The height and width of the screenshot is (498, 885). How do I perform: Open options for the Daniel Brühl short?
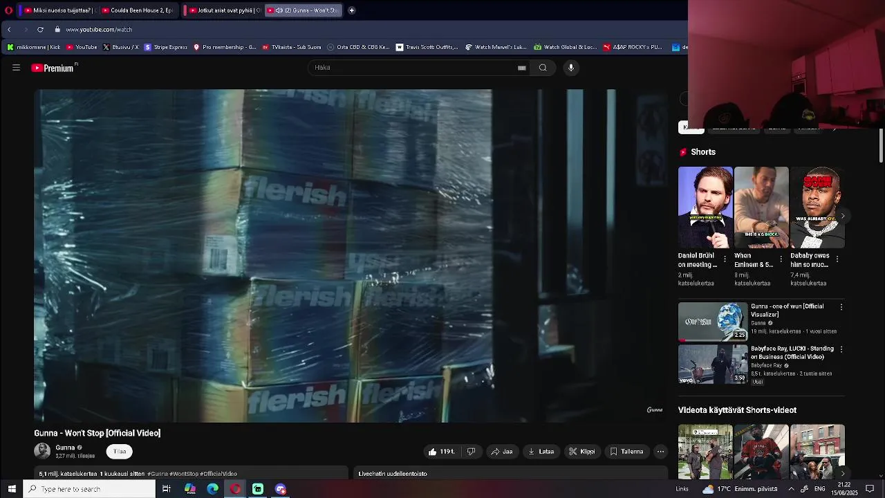pos(725,259)
